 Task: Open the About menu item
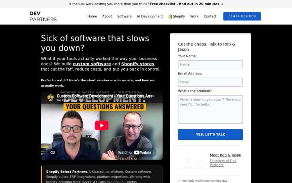pos(107,16)
